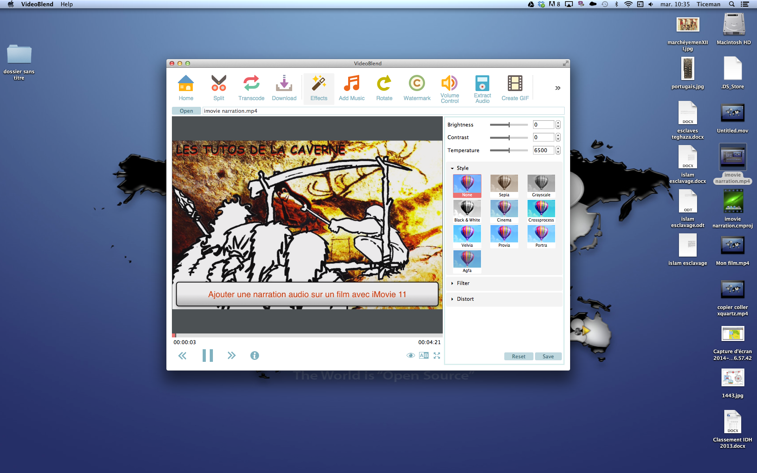Click the Brightness slider
The image size is (757, 473).
pyautogui.click(x=509, y=125)
